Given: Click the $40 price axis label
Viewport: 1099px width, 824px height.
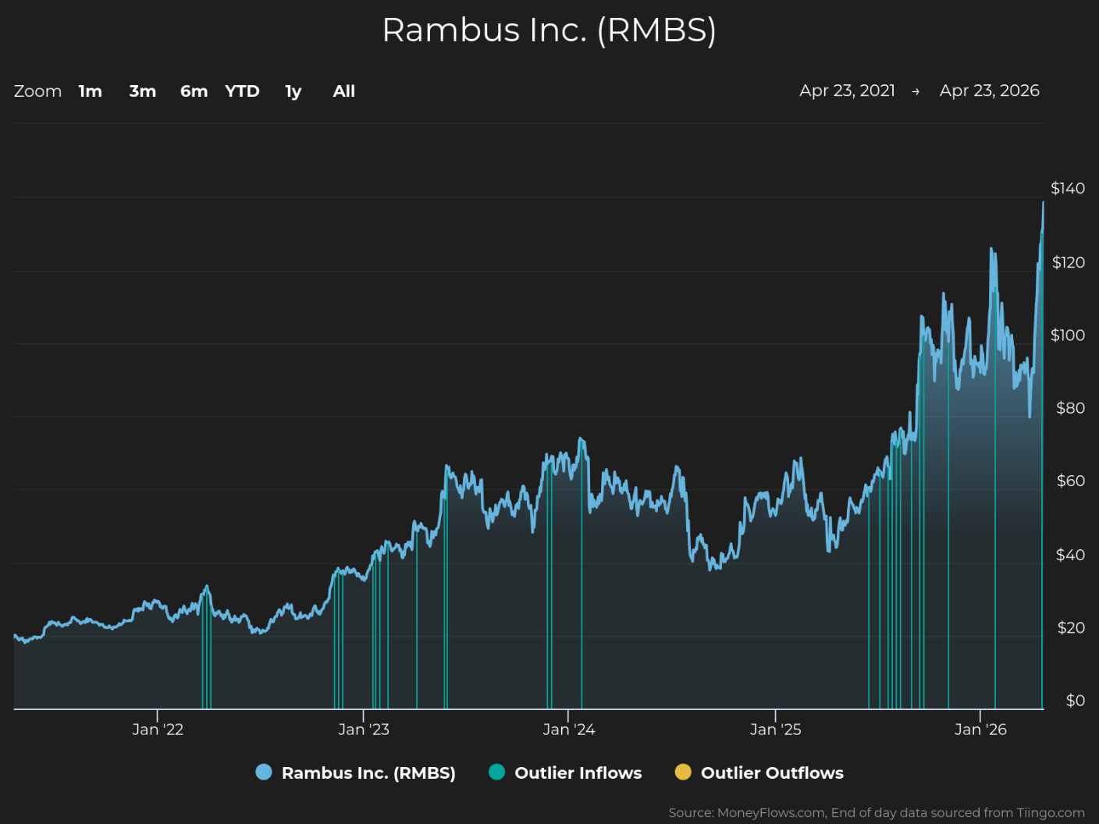Looking at the screenshot, I should 1070,555.
